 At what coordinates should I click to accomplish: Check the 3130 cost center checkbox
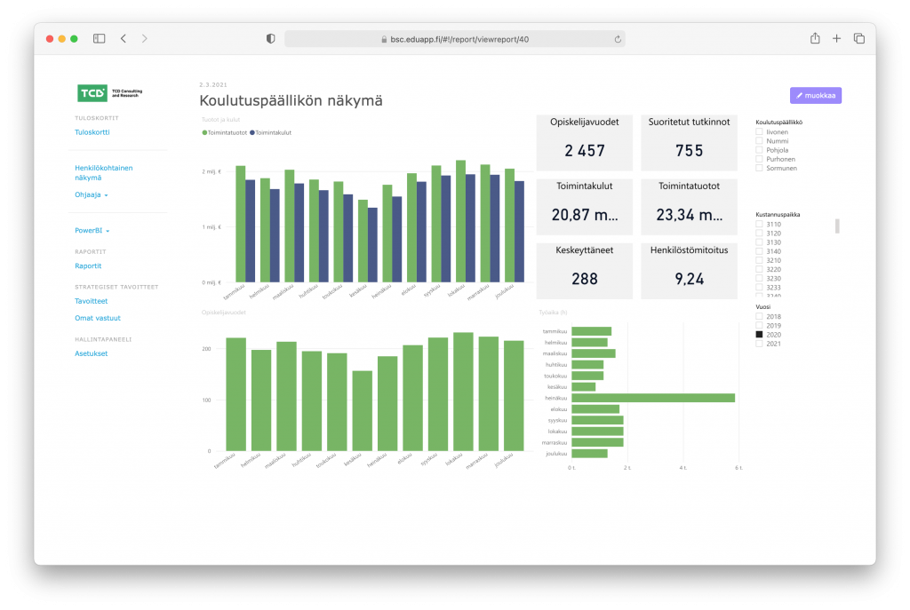(x=759, y=242)
